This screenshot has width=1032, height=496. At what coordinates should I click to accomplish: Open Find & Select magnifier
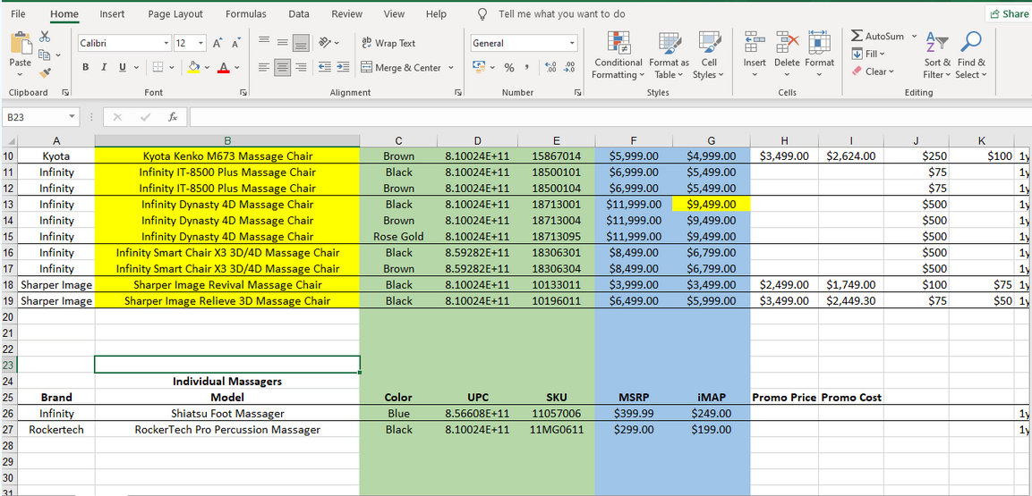pyautogui.click(x=971, y=55)
